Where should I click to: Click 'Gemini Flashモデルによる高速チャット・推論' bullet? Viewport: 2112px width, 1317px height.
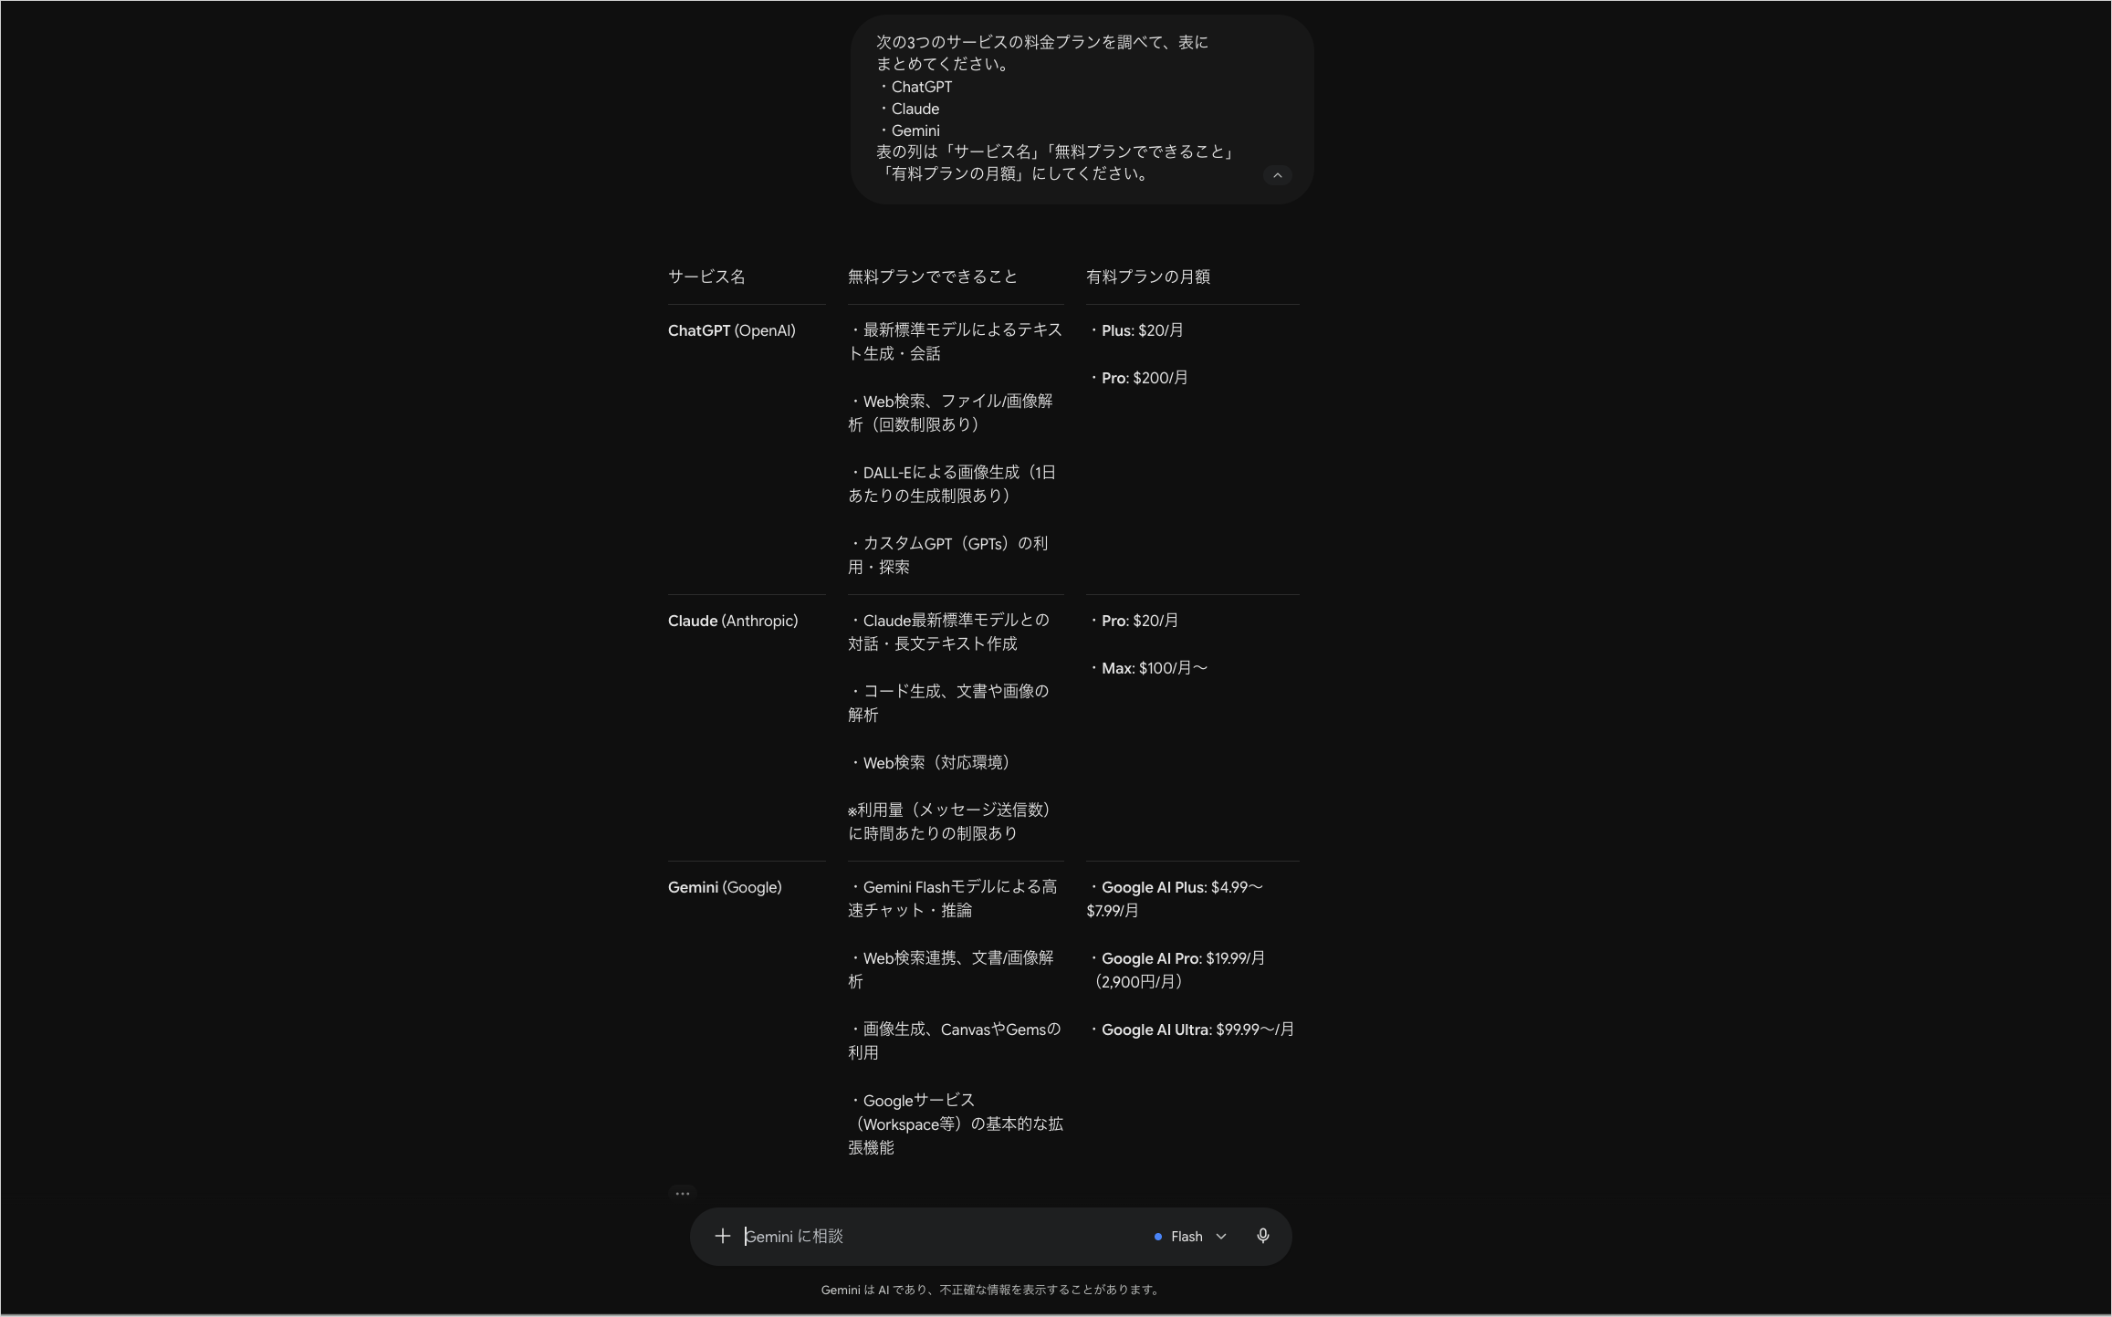point(952,898)
